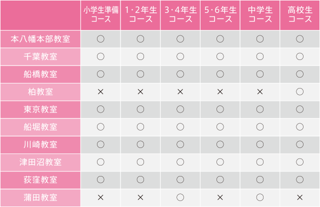Click the circle for 蒲田教室 中学生コース
This screenshot has width=320, height=207.
(260, 197)
